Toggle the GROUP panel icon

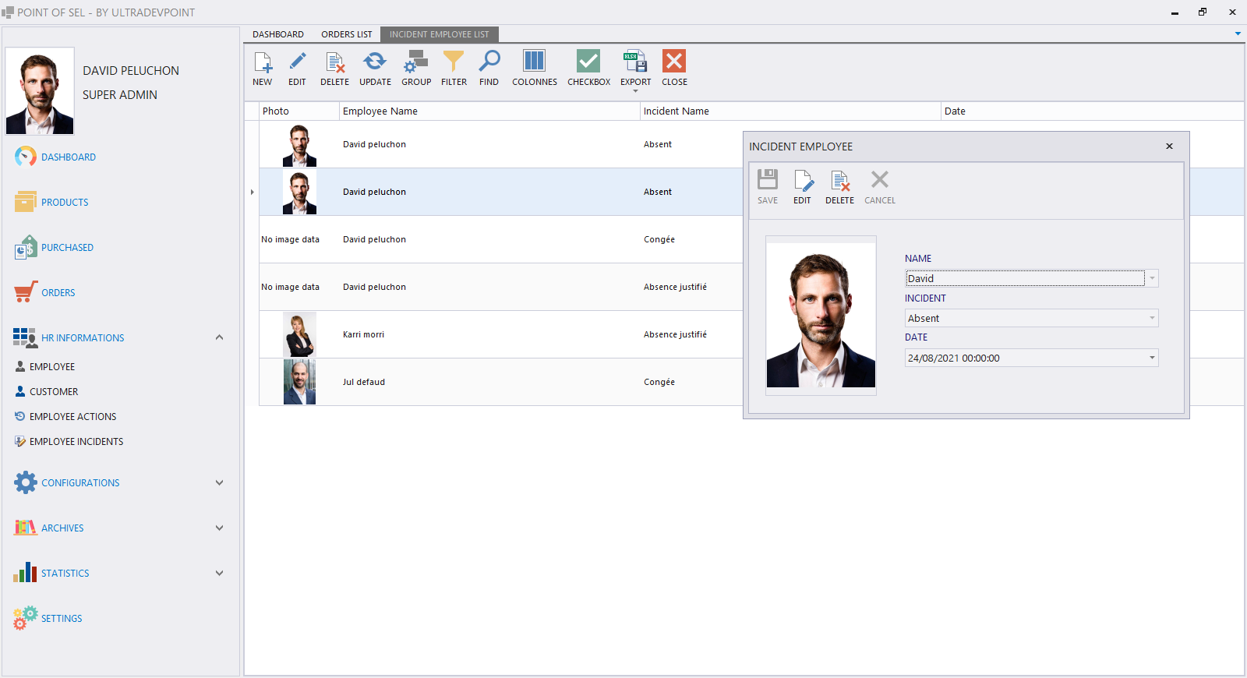tap(416, 62)
